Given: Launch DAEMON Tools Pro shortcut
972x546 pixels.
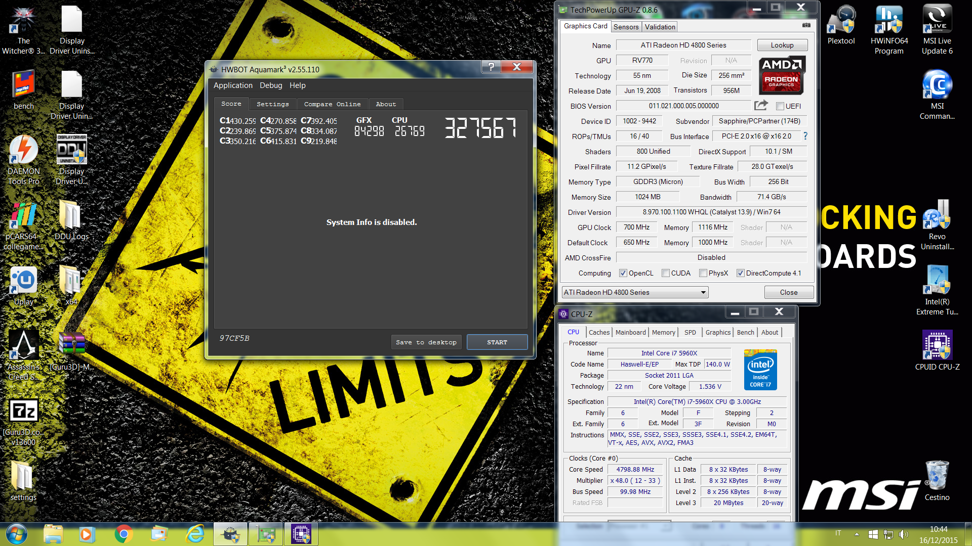Looking at the screenshot, I should point(23,160).
